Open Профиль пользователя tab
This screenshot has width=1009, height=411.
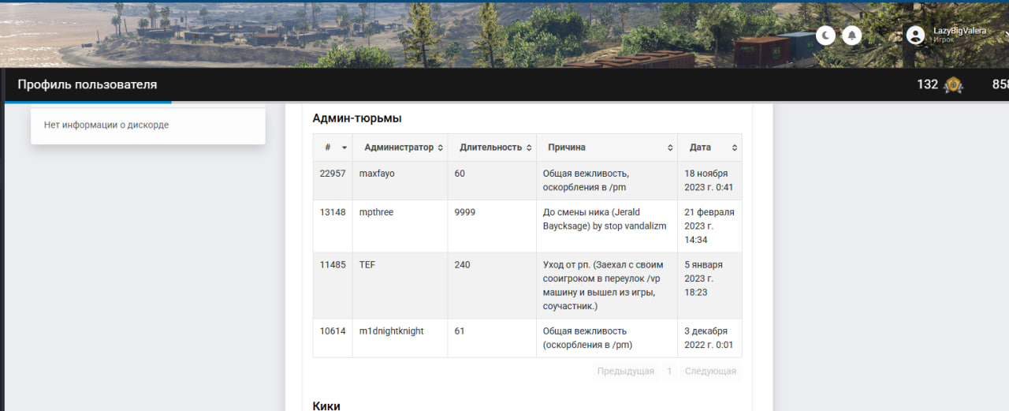tap(87, 84)
